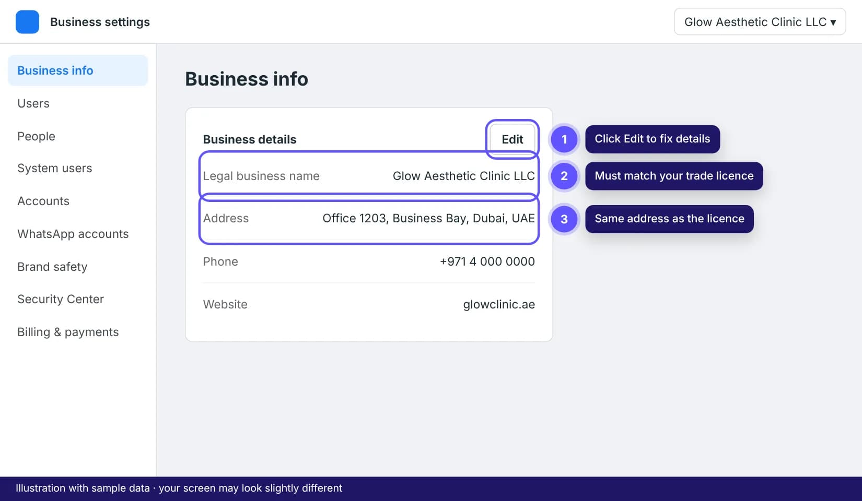Click the website glowclinic.ae

tap(499, 304)
